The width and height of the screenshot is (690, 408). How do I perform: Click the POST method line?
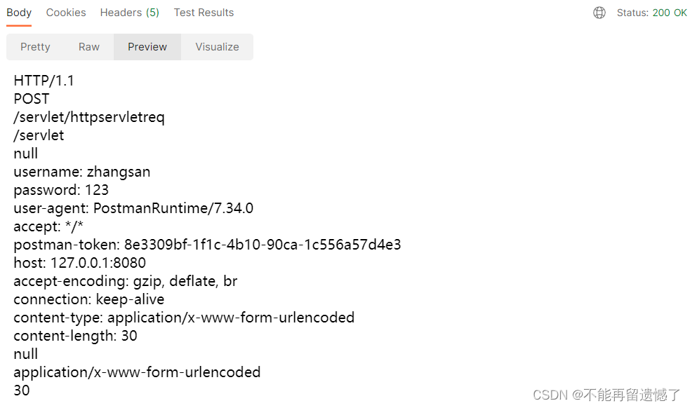click(32, 99)
